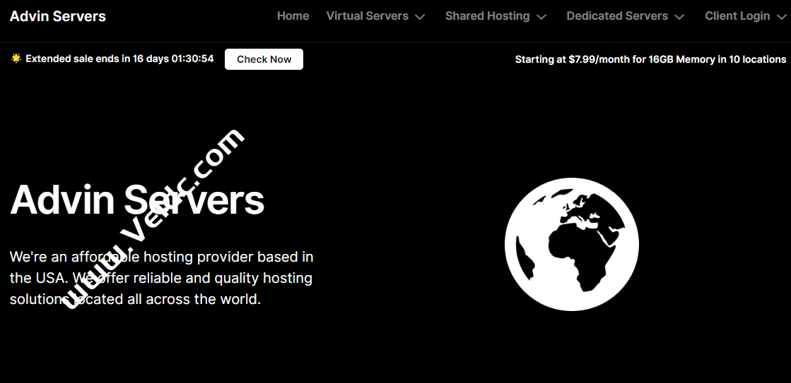Click the sun icon beside the sale text
Image resolution: width=791 pixels, height=383 pixels.
[x=16, y=59]
